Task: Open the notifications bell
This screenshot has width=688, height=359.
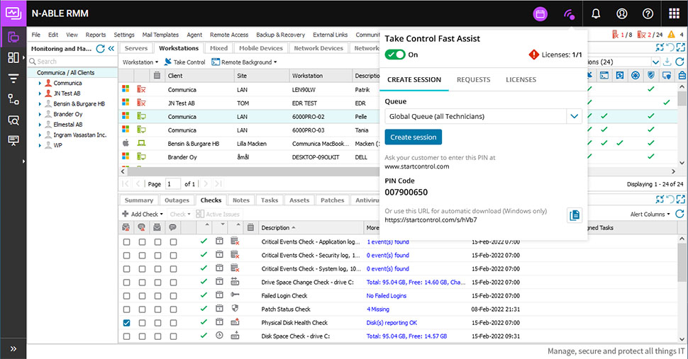Action: pos(595,13)
